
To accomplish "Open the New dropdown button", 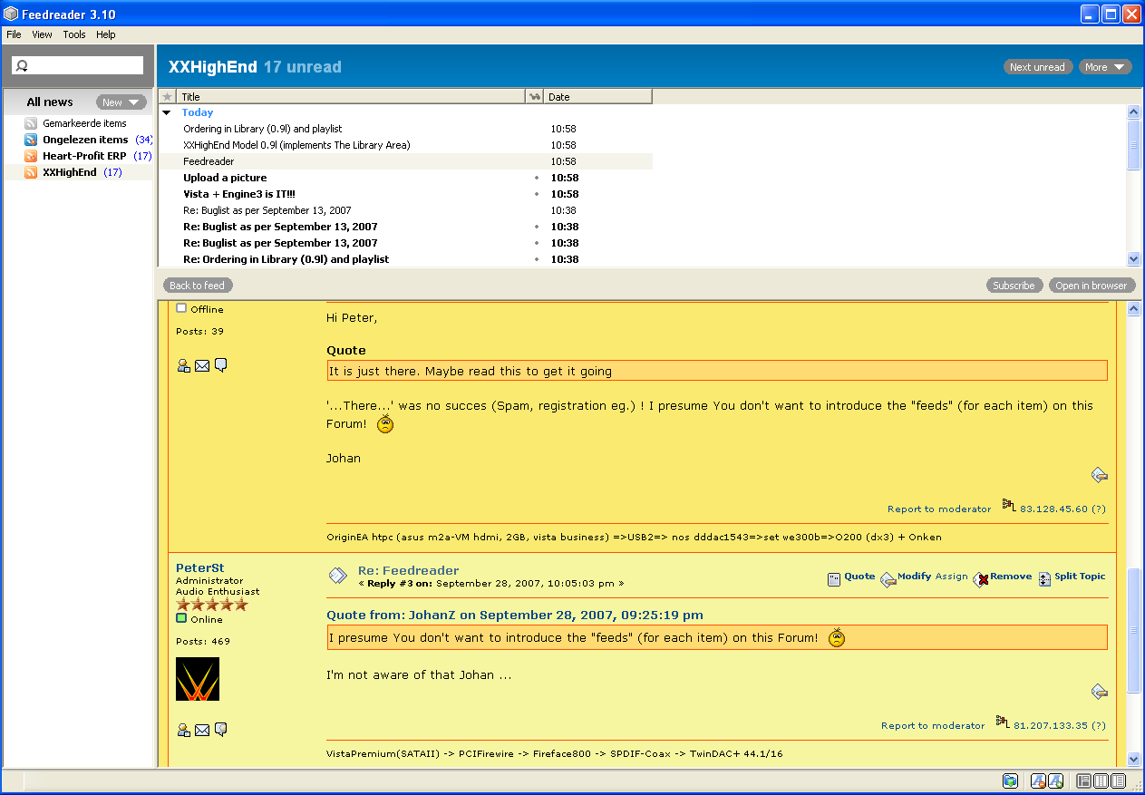I will (121, 102).
